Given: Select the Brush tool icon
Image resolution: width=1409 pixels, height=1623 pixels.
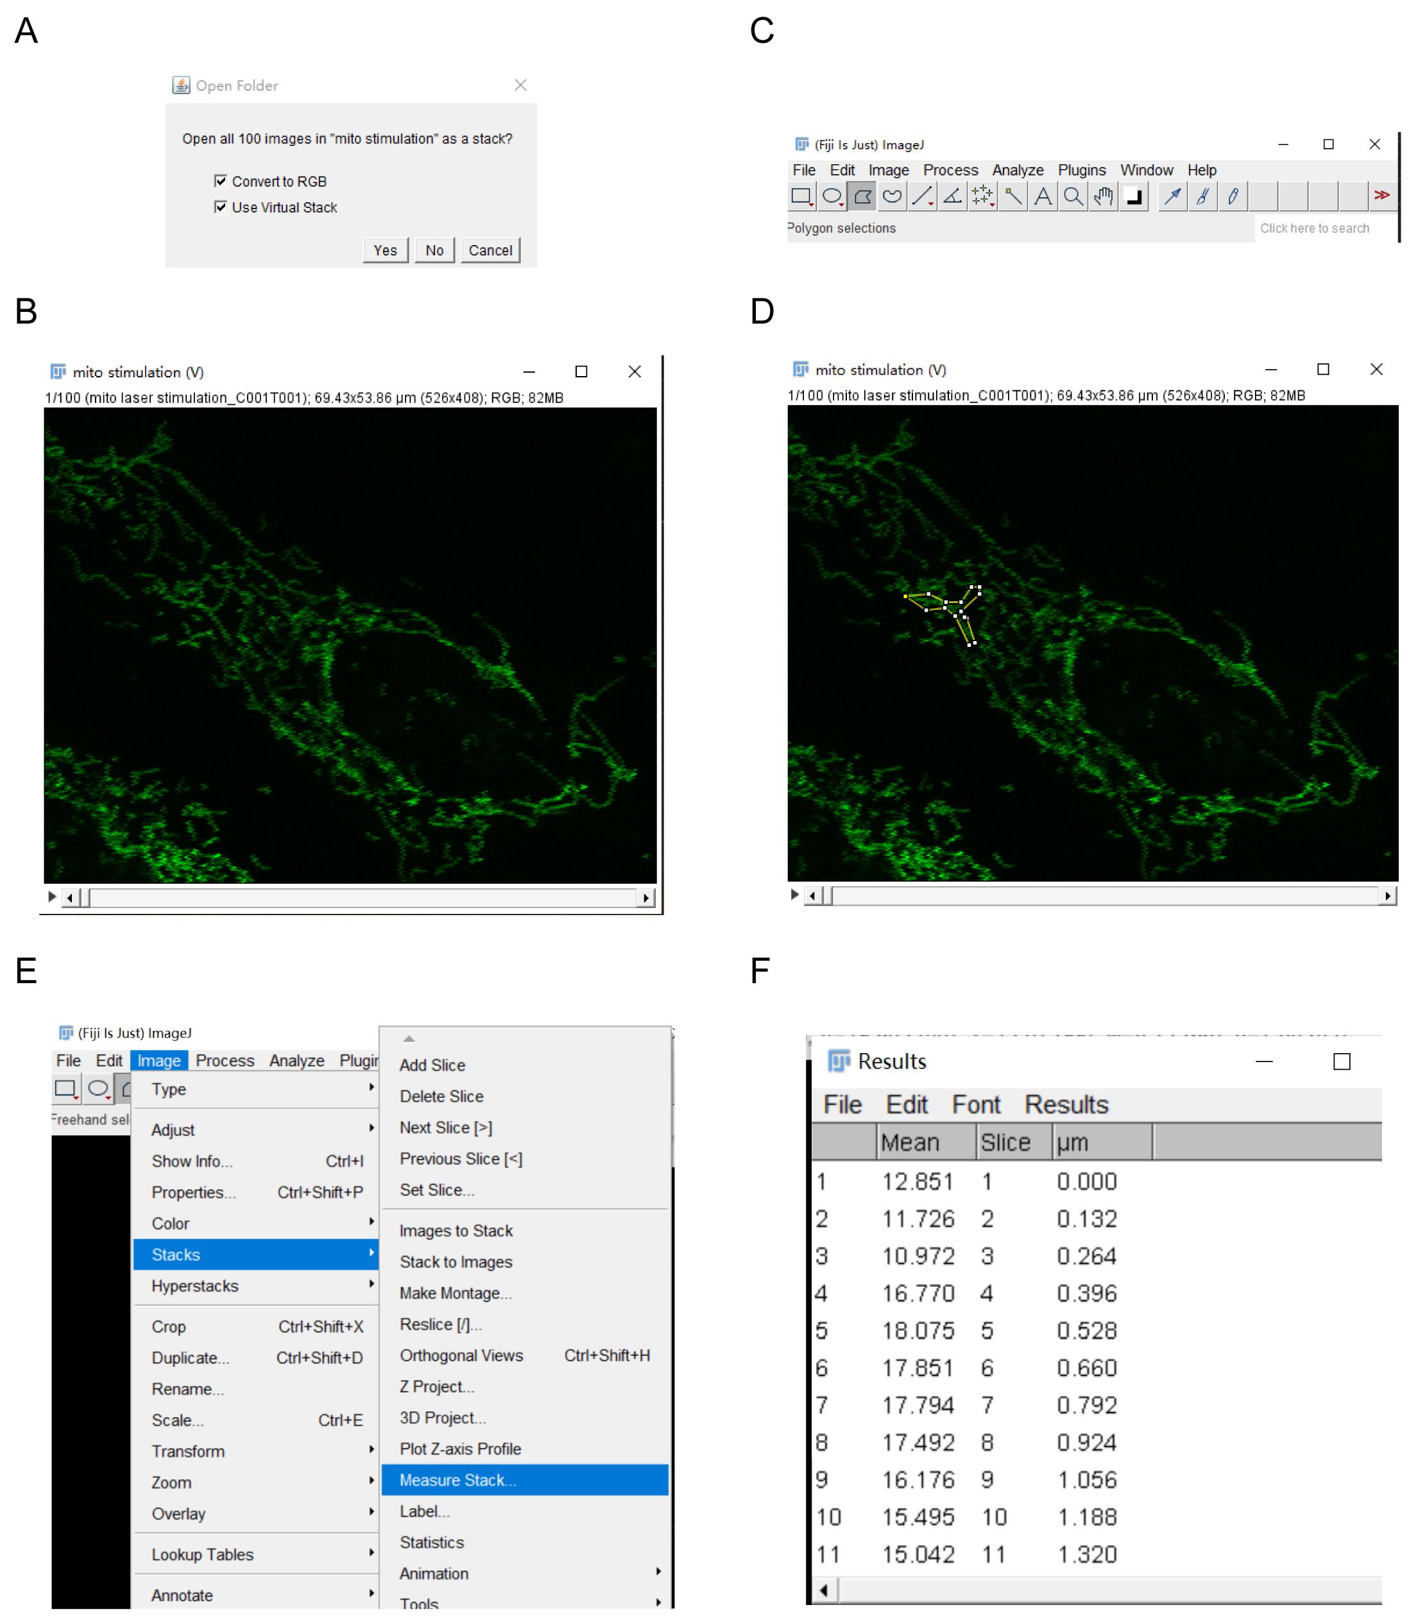Looking at the screenshot, I should pos(1202,196).
